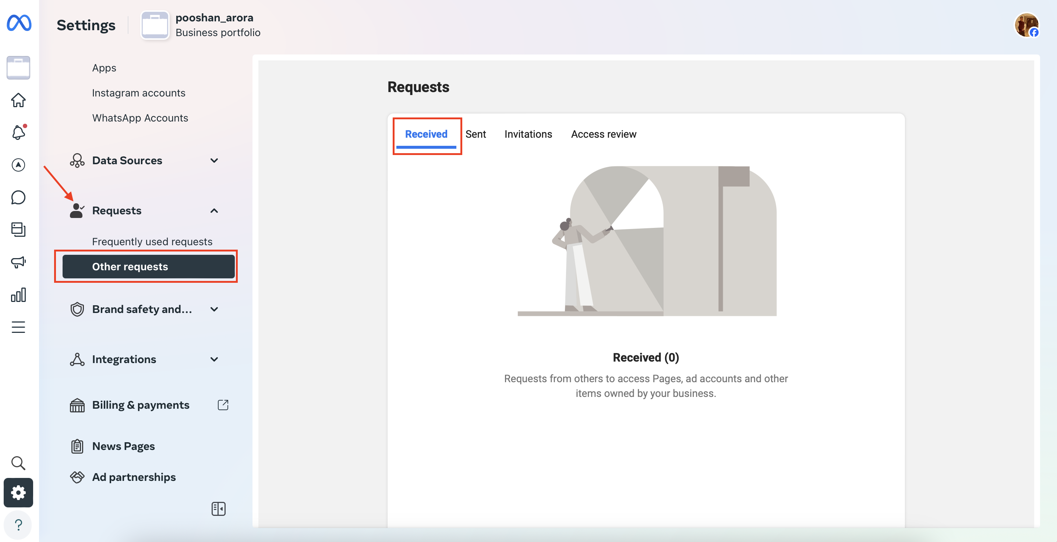Open the Help question mark icon
Screen dimensions: 1057x542
(x=18, y=525)
